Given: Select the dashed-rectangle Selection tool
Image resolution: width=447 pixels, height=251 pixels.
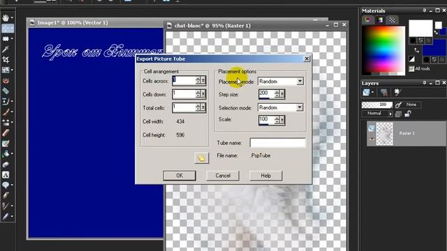Looking at the screenshot, I should [x=6, y=39].
